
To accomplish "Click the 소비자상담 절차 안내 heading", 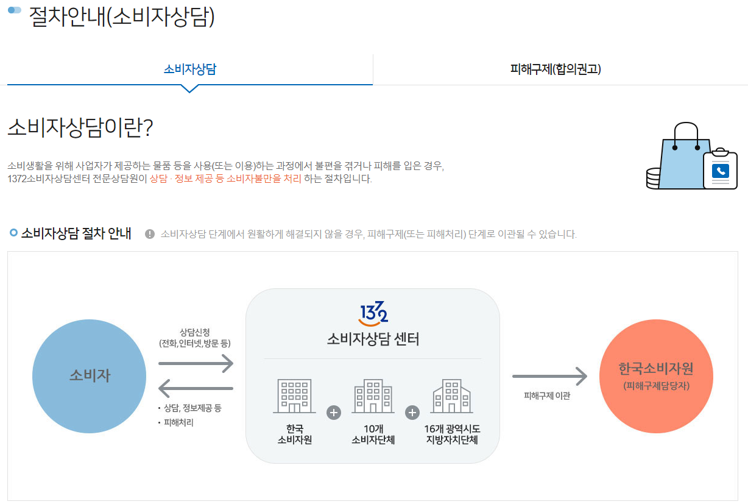I will [x=76, y=234].
